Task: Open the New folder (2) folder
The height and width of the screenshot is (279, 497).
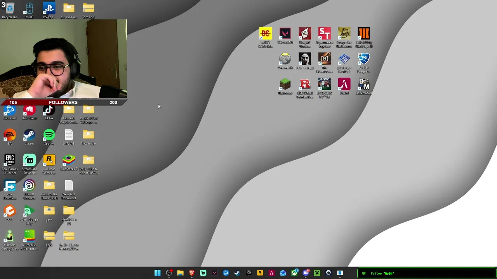Action: pos(69,215)
